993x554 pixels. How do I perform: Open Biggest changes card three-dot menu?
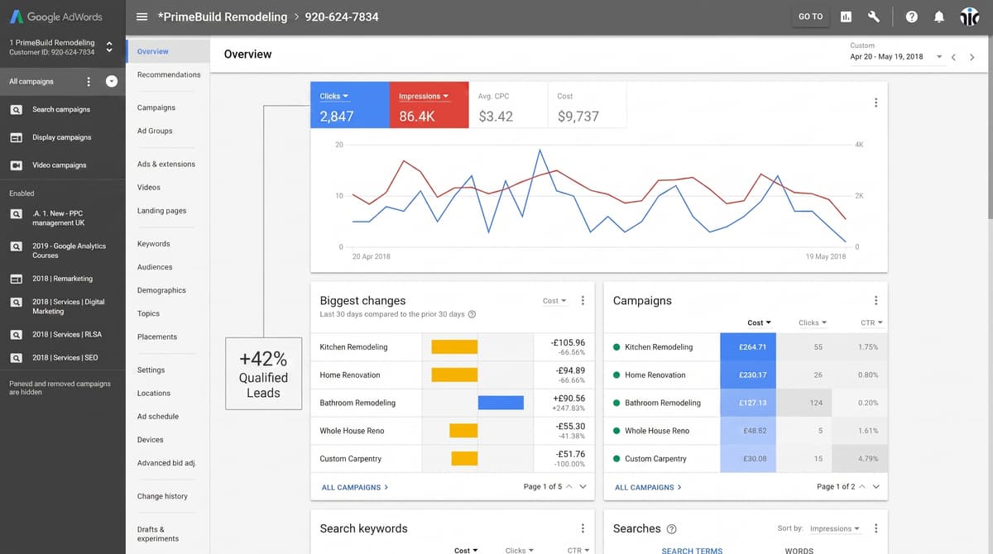583,301
